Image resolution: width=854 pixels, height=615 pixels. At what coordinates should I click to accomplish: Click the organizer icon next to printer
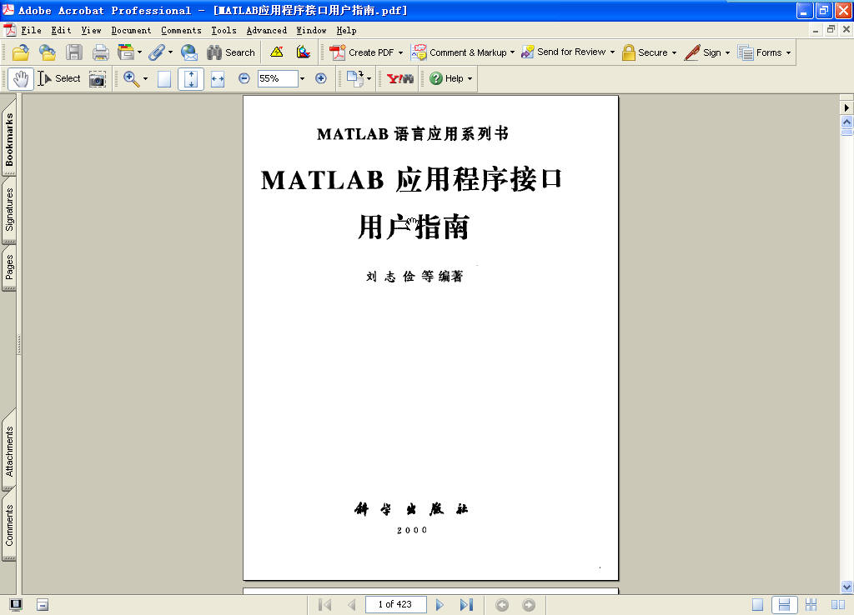[x=127, y=52]
